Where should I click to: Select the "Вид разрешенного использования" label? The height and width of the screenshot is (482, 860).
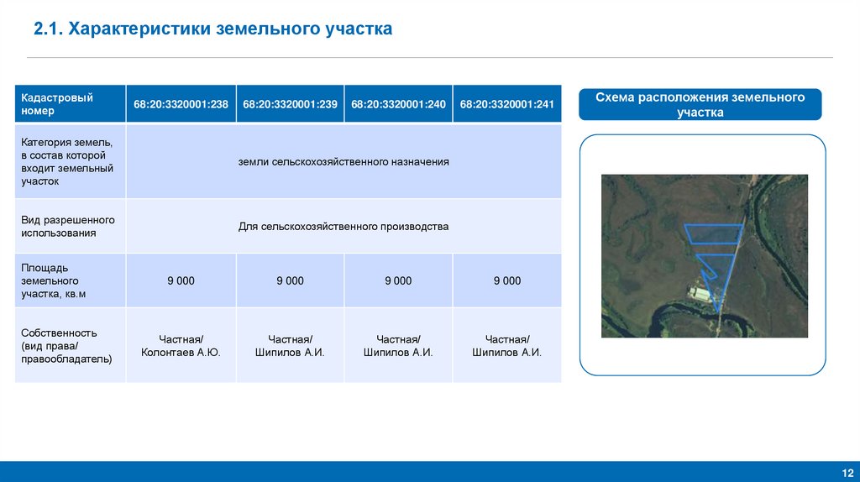tap(71, 226)
